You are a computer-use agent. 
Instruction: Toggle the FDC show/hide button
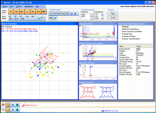coord(22,12)
